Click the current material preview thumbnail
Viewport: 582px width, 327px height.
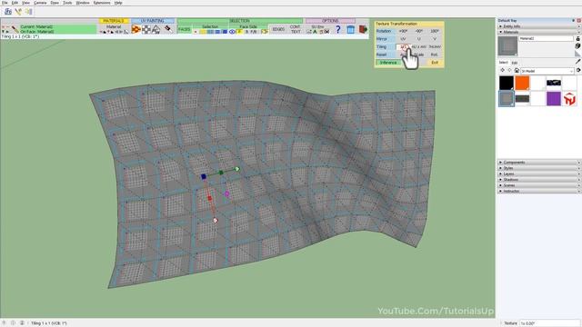pyautogui.click(x=507, y=45)
